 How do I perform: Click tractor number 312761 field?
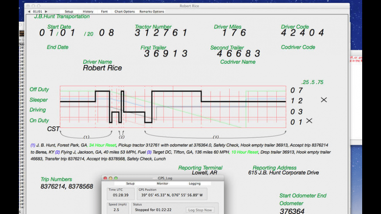pyautogui.click(x=161, y=32)
